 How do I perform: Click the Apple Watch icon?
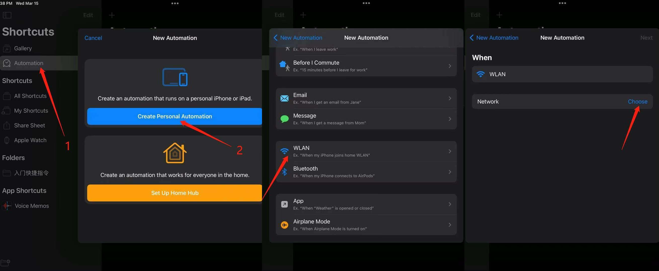7,140
